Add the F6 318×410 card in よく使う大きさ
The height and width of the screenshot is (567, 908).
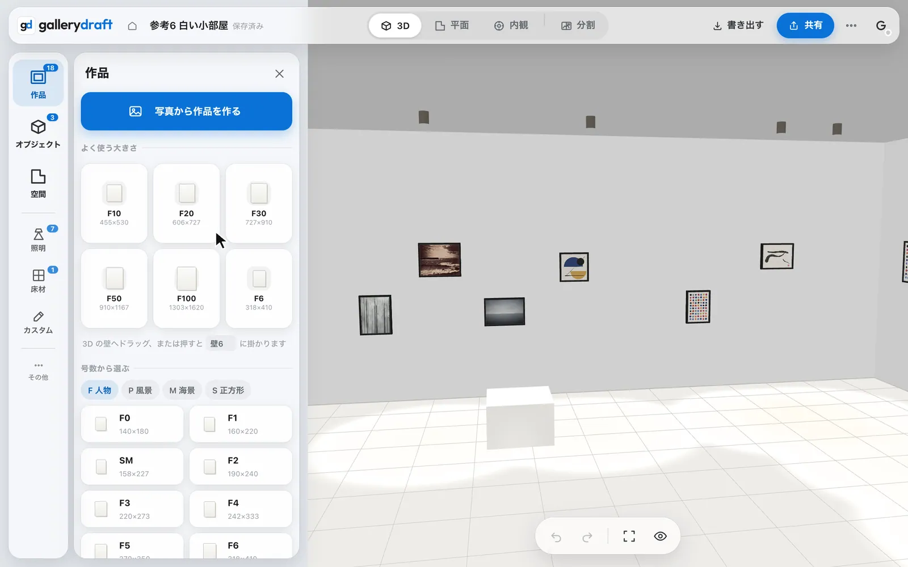click(x=259, y=289)
